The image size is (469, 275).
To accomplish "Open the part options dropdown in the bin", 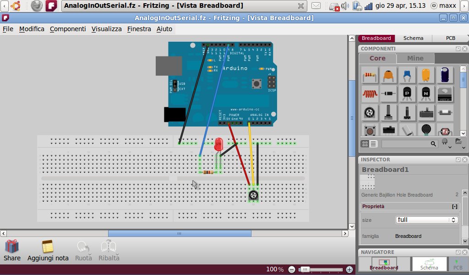I will click(x=445, y=143).
